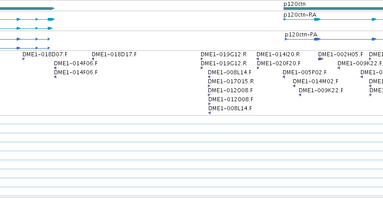383x198 pixels.
Task: Select the DME1-017O15.R feature label
Action: pos(231,81)
